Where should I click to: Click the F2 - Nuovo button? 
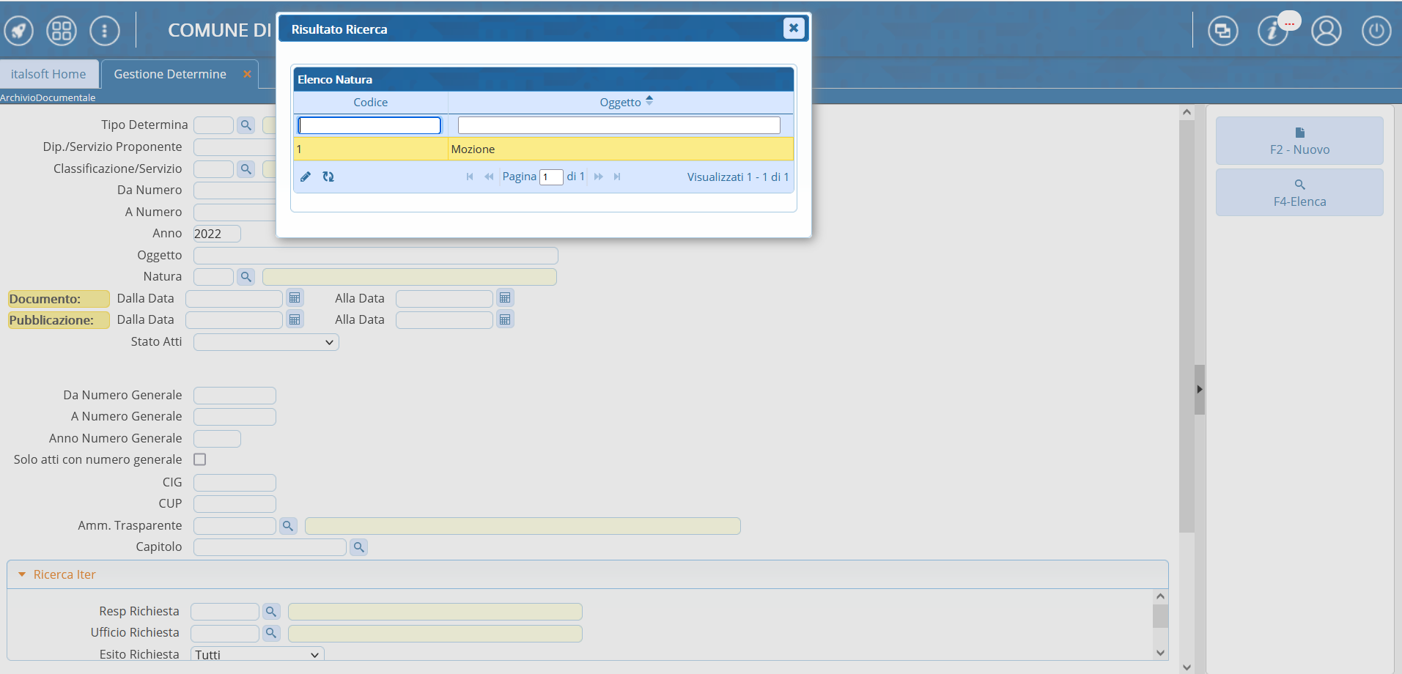(x=1299, y=141)
